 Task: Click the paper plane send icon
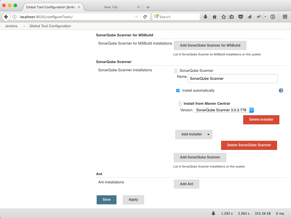(x=250, y=17)
